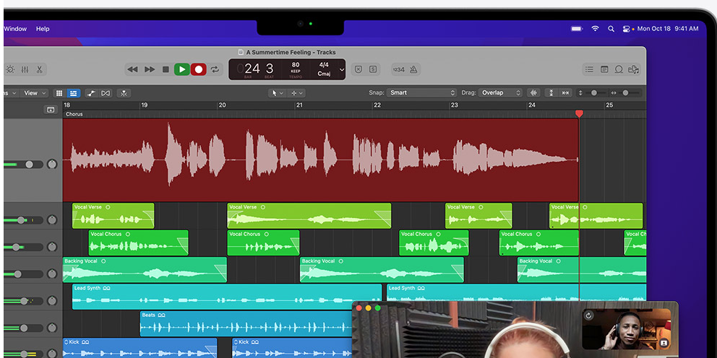This screenshot has width=717, height=358.
Task: Click bar 21 in the ruler
Action: 299,105
